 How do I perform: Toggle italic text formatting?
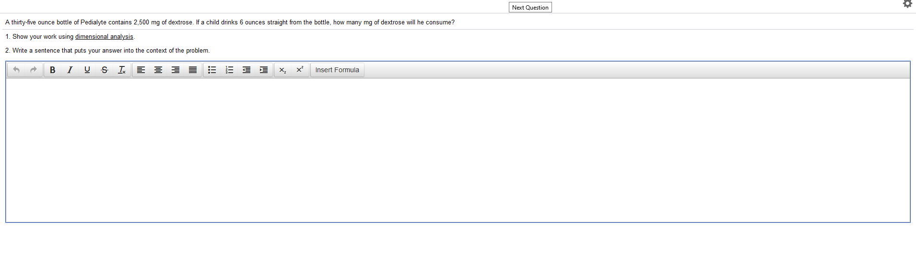tap(70, 70)
